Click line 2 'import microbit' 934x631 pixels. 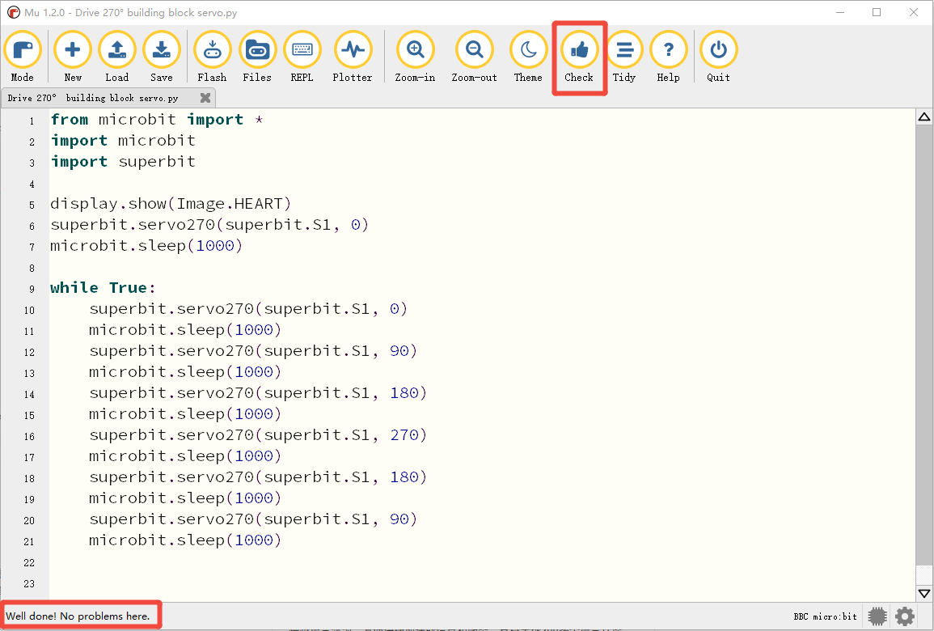click(x=123, y=141)
